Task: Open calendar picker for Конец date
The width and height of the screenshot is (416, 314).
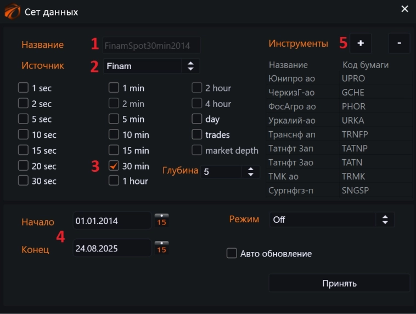Action: [162, 247]
